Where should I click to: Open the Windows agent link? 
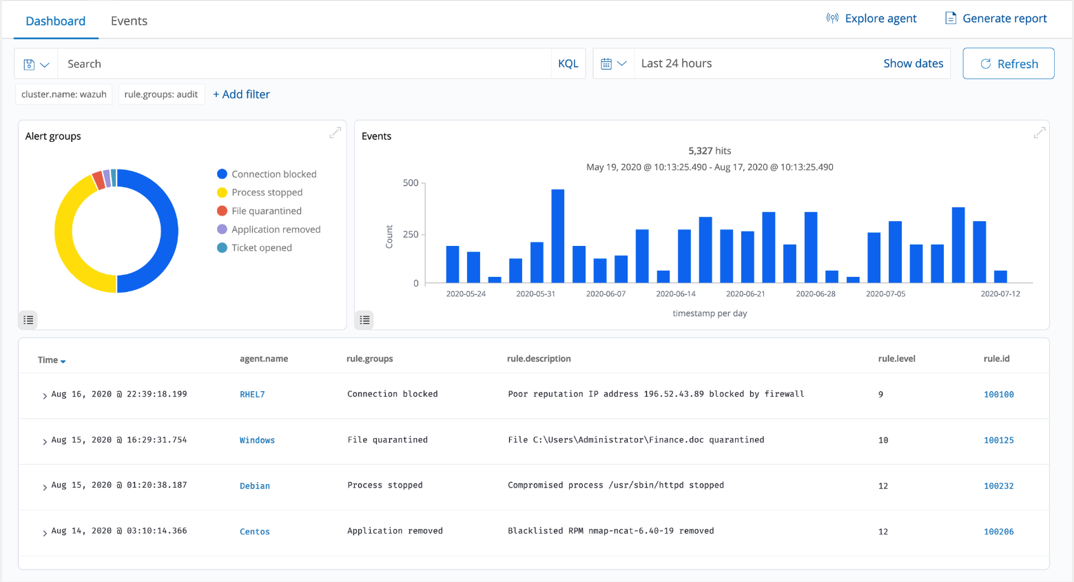pos(257,440)
